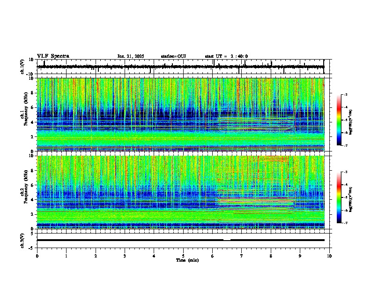Click the "6" kHz tick on ch.2 axis
This screenshot has height=287, width=371.
[x=33, y=185]
